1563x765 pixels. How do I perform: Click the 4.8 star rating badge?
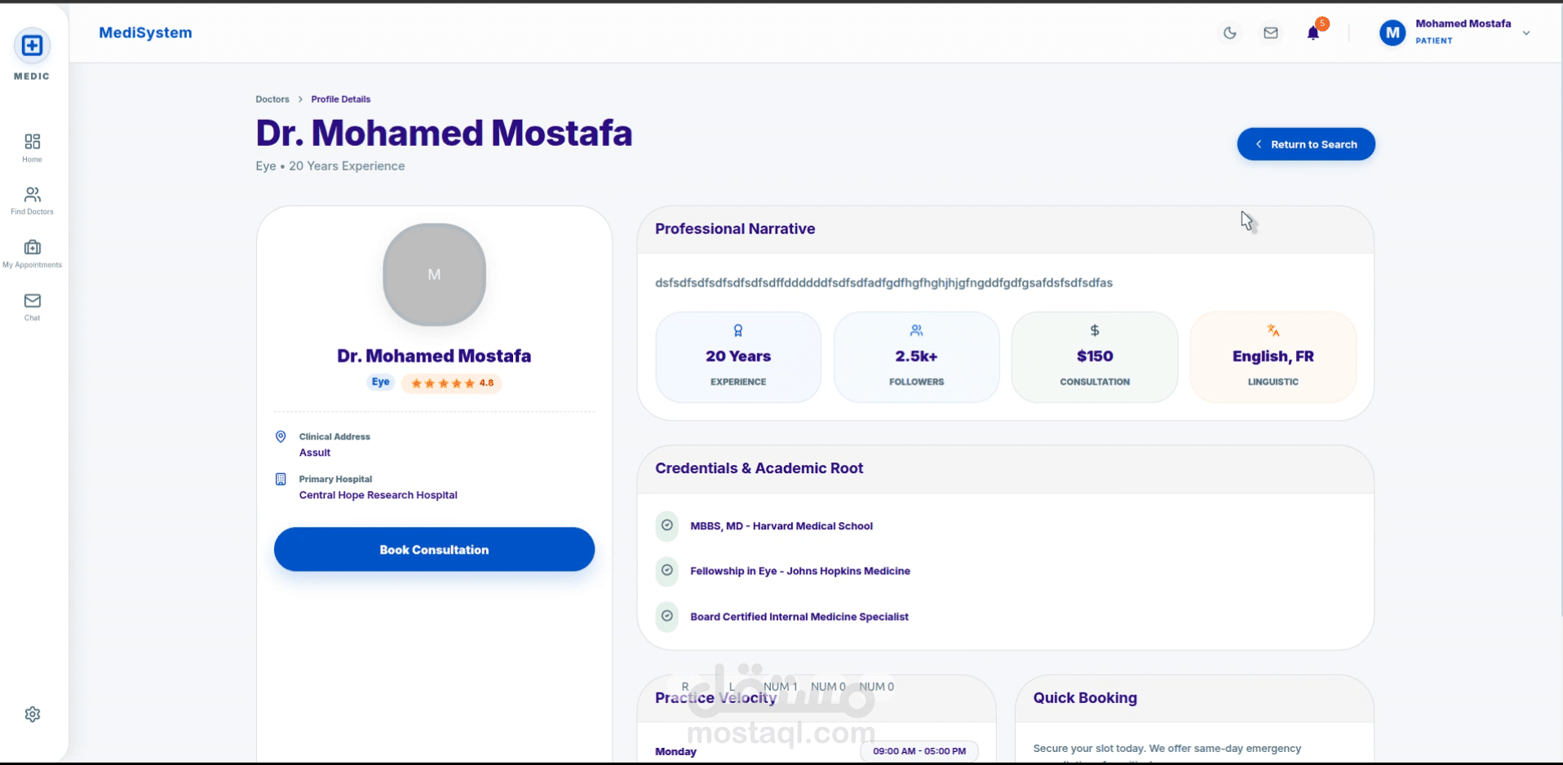452,383
